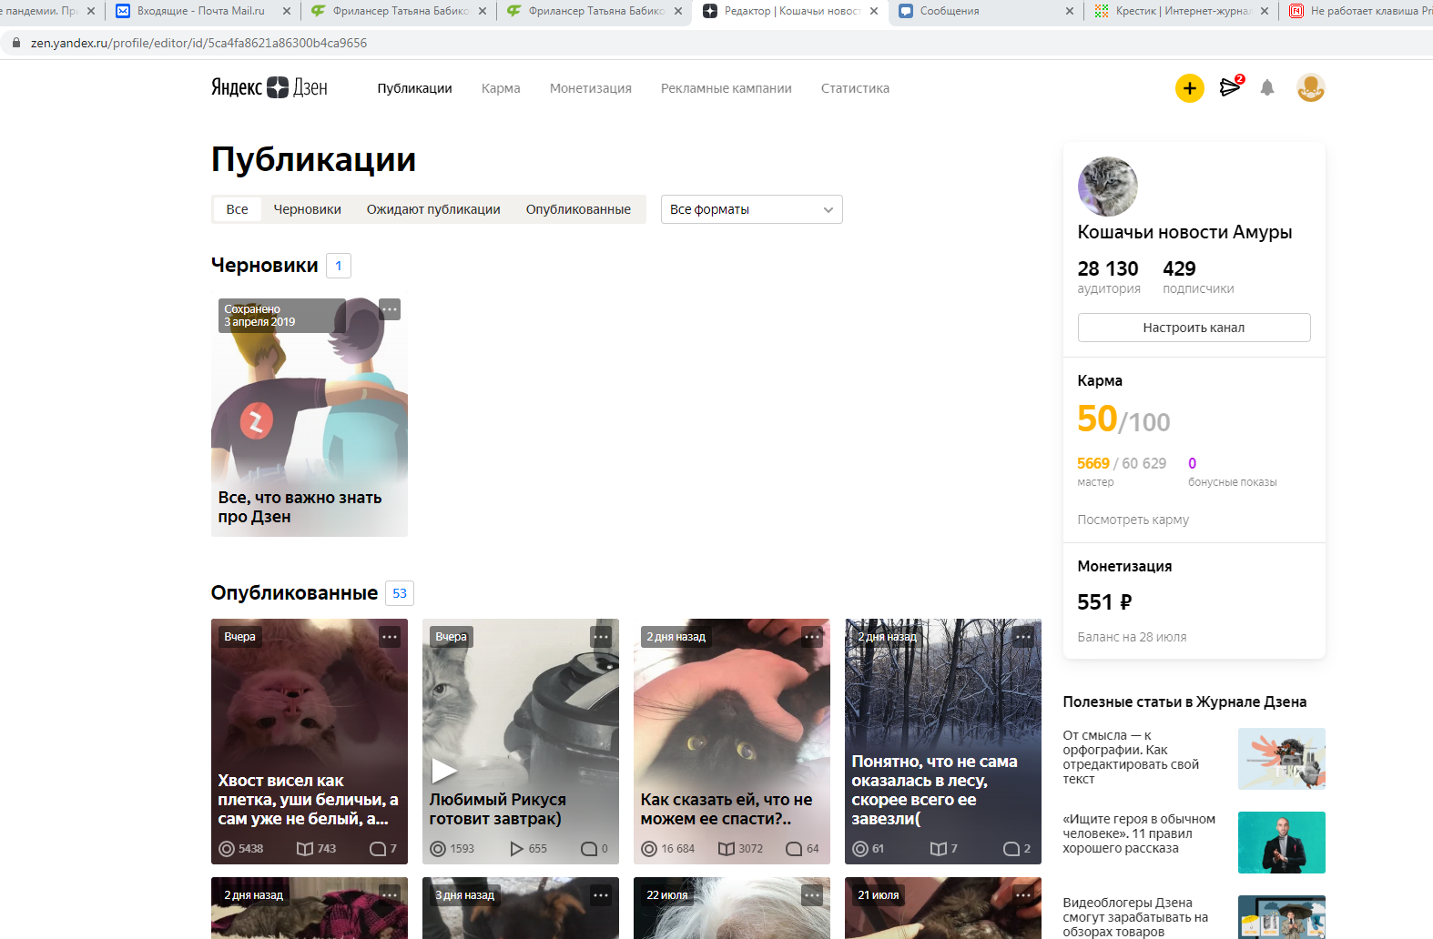Click the Черновики count badge 1
Viewport: 1433px width, 939px height.
pyautogui.click(x=339, y=266)
